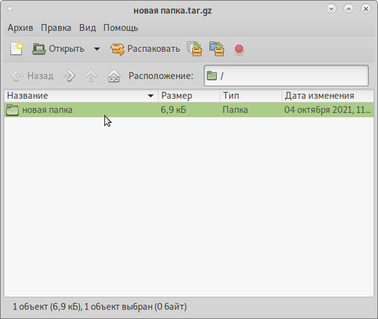
Task: Click the add files to archive icon
Action: click(x=195, y=49)
